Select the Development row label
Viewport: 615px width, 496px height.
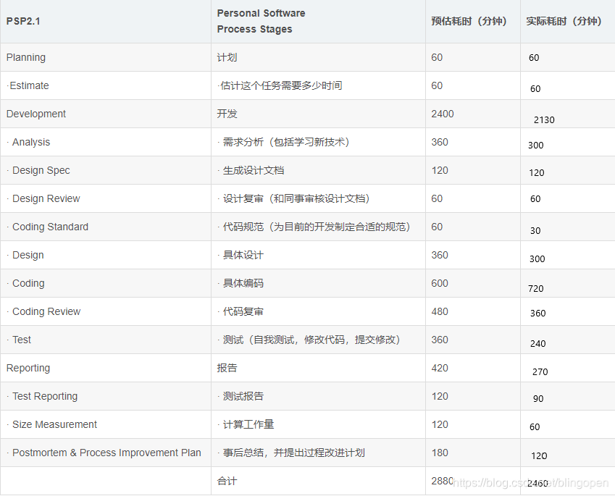pos(36,114)
